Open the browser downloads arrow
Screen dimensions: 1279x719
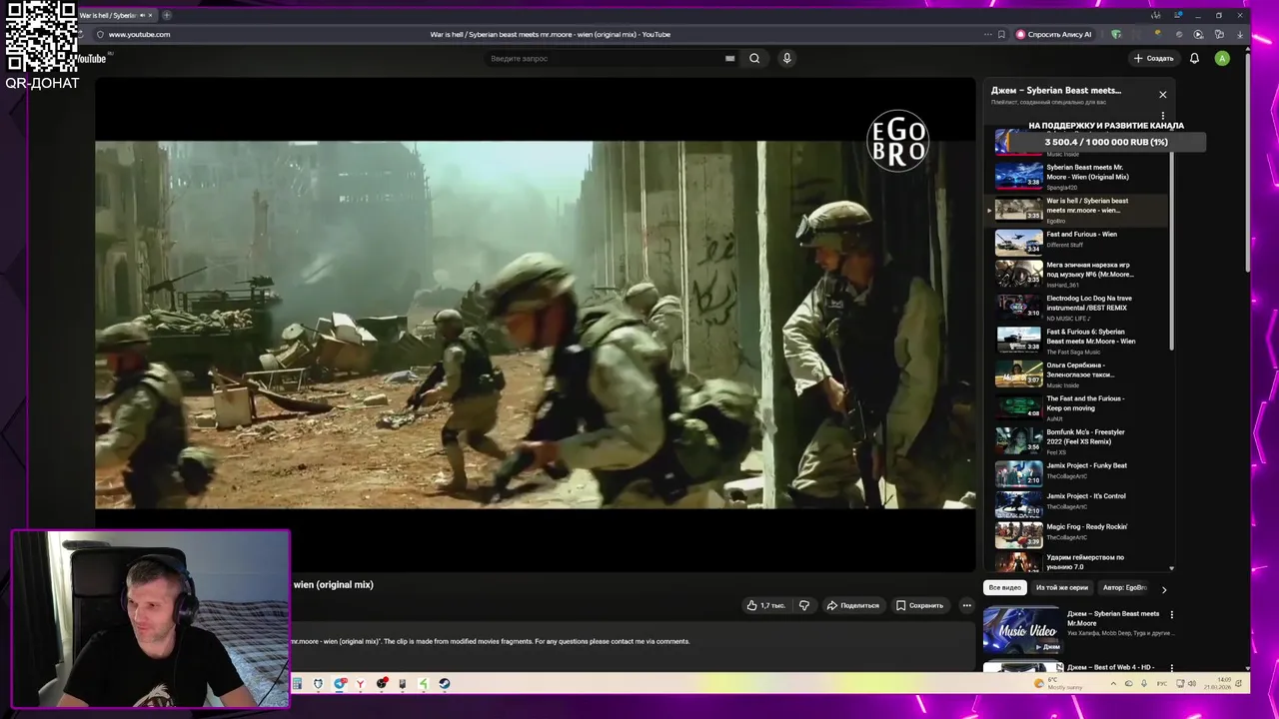pos(1240,34)
